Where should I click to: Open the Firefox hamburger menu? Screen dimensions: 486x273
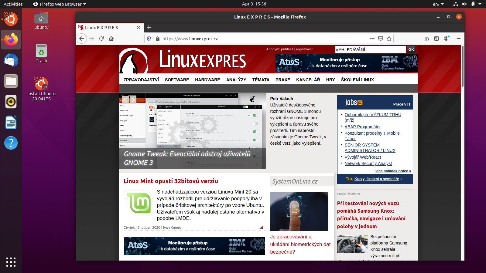[x=459, y=39]
